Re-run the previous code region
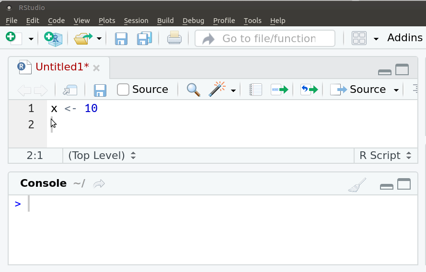The image size is (426, 272). (x=309, y=90)
